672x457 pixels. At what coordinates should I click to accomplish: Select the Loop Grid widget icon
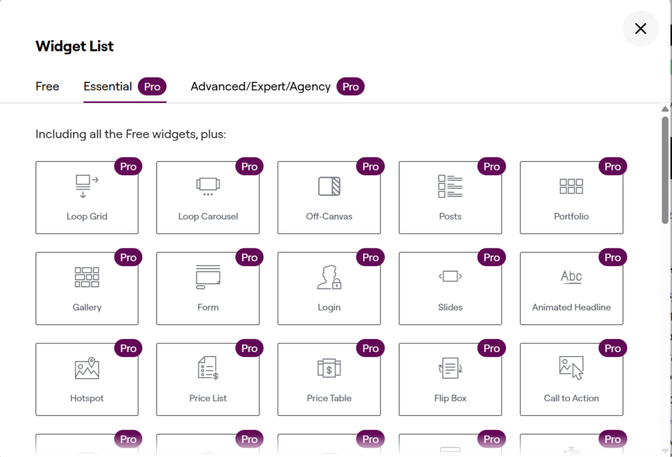87,186
